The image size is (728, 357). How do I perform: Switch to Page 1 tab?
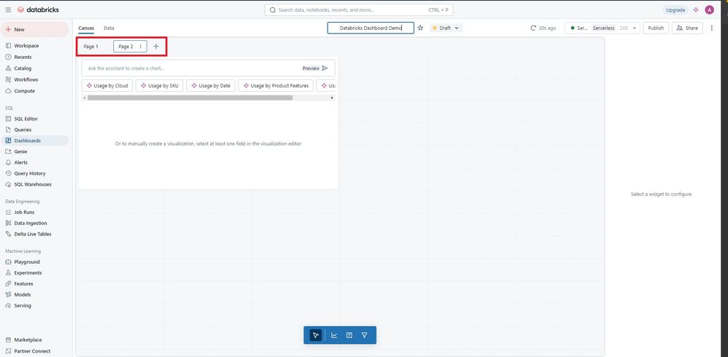click(x=91, y=47)
